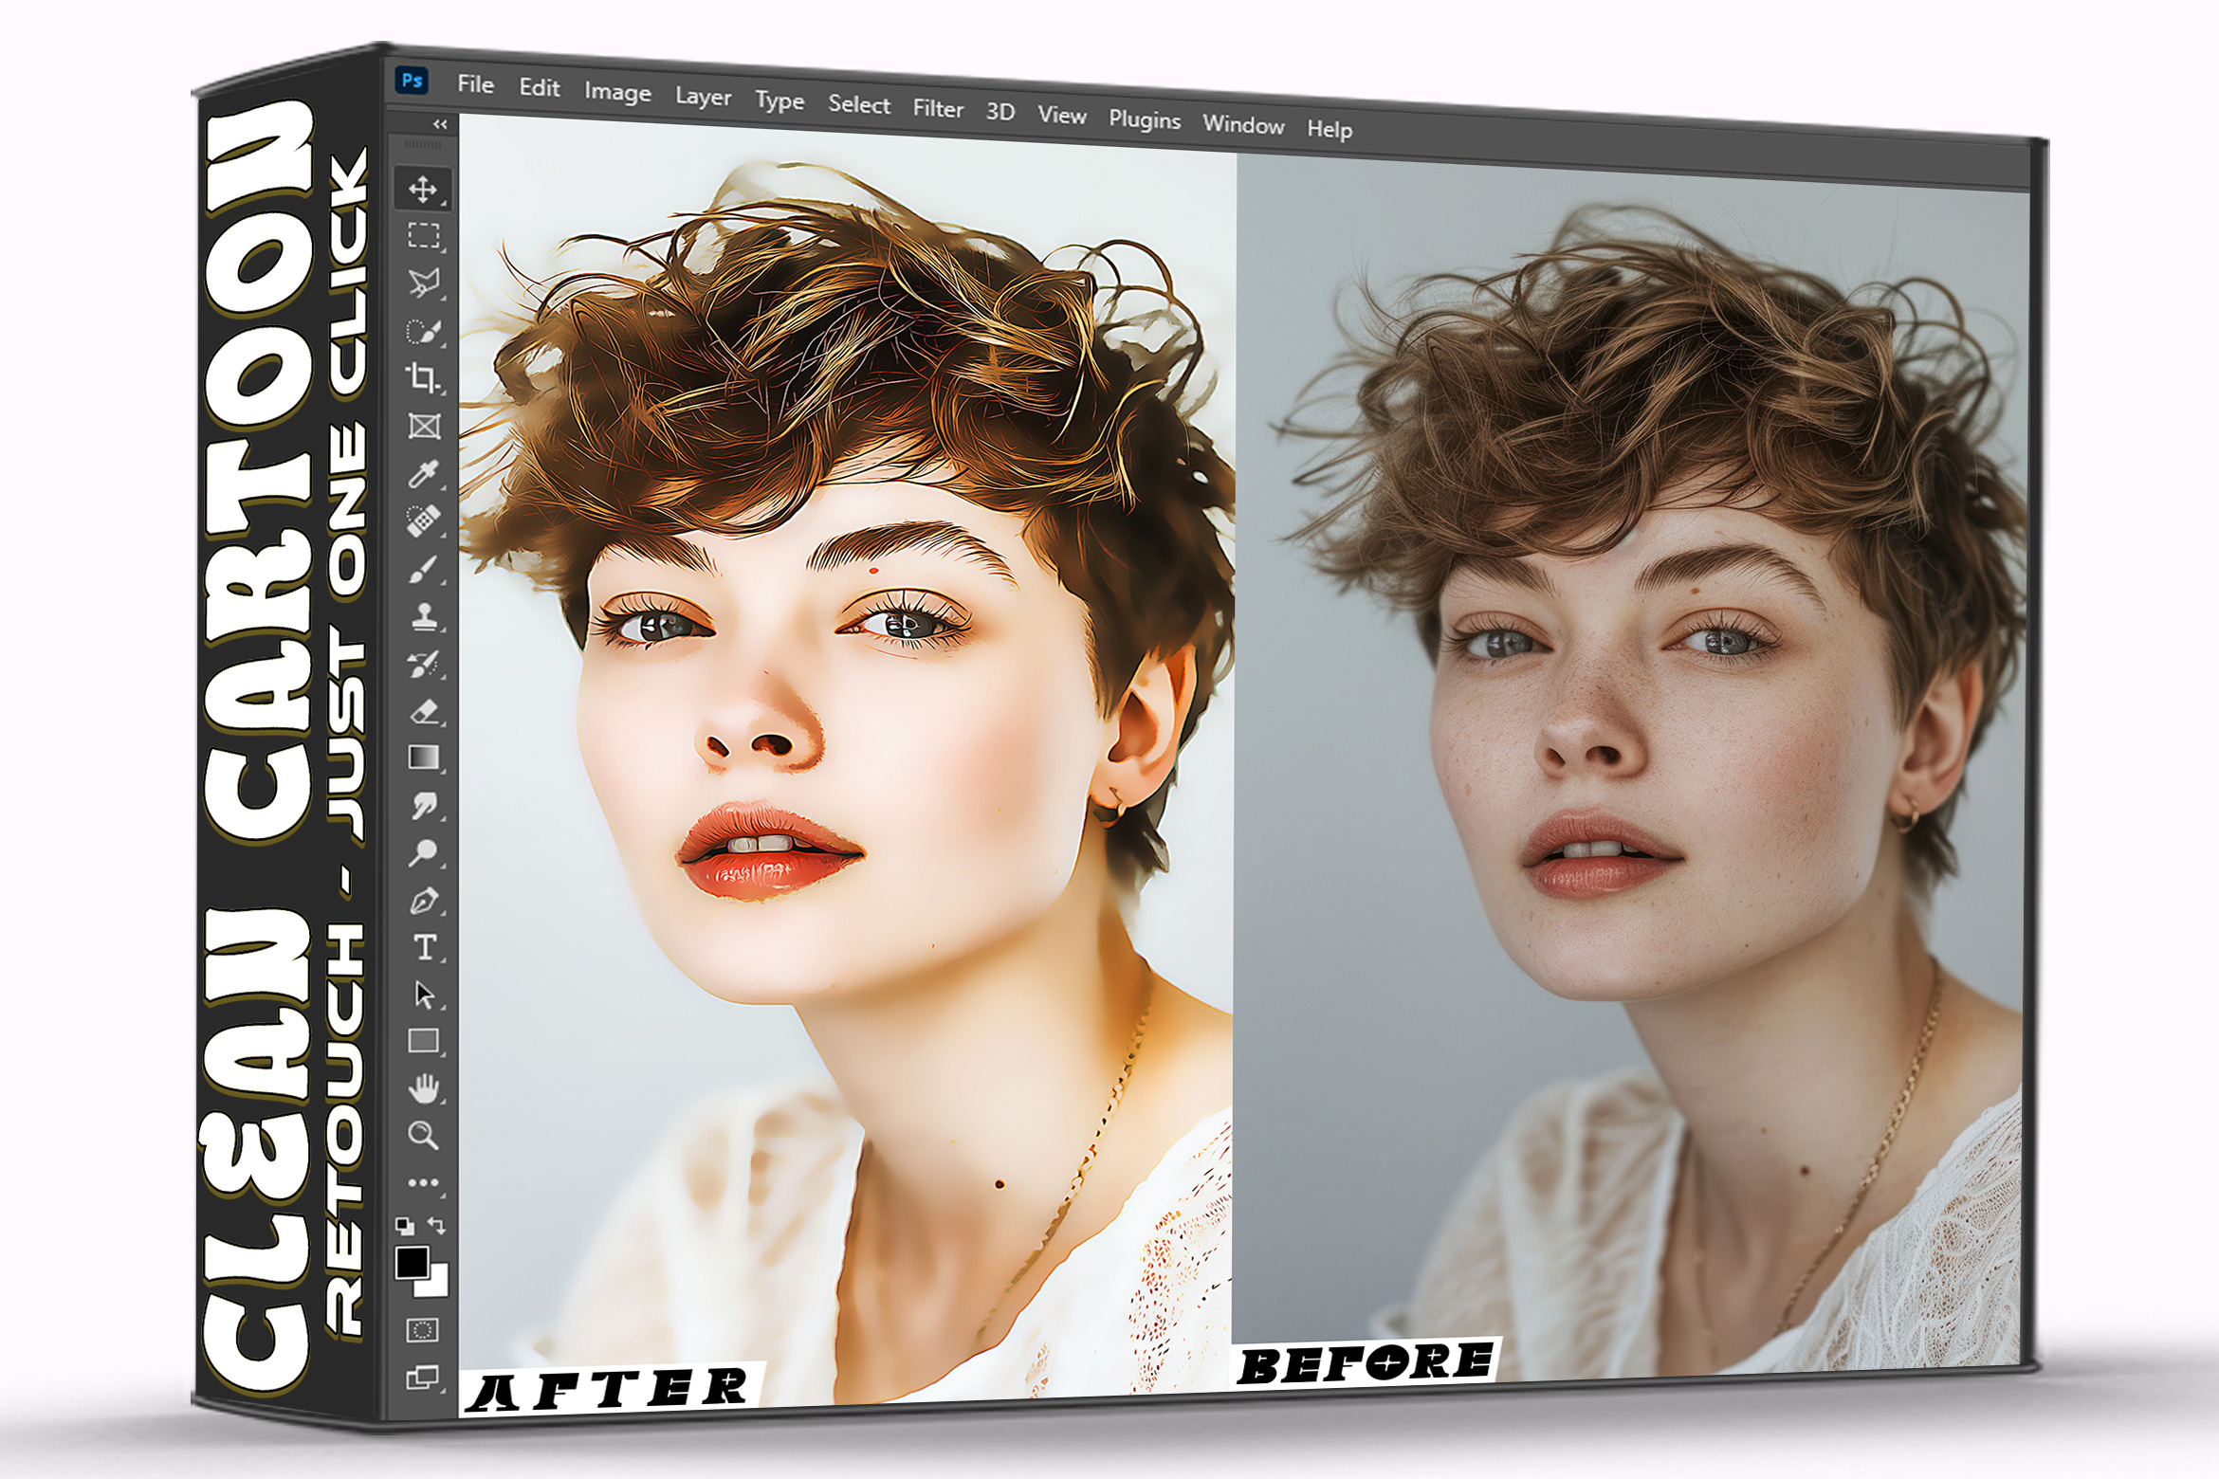Screen dimensions: 2219x1479
Task: Select the Rectangular Marquee tool
Action: (x=423, y=235)
